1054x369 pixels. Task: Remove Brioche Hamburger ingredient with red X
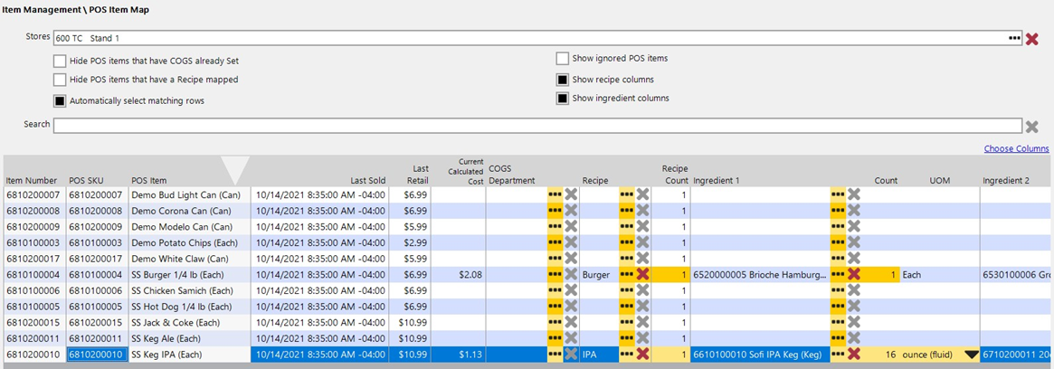click(854, 274)
